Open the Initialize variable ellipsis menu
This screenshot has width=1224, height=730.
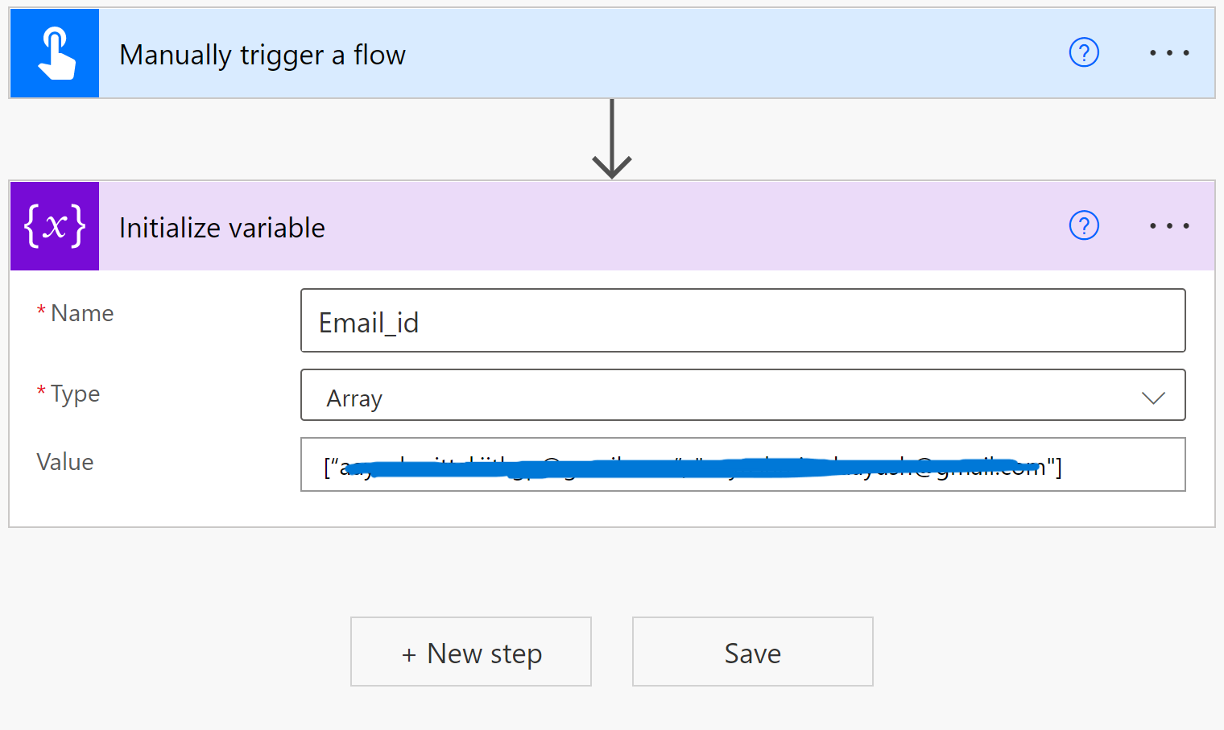1169,226
